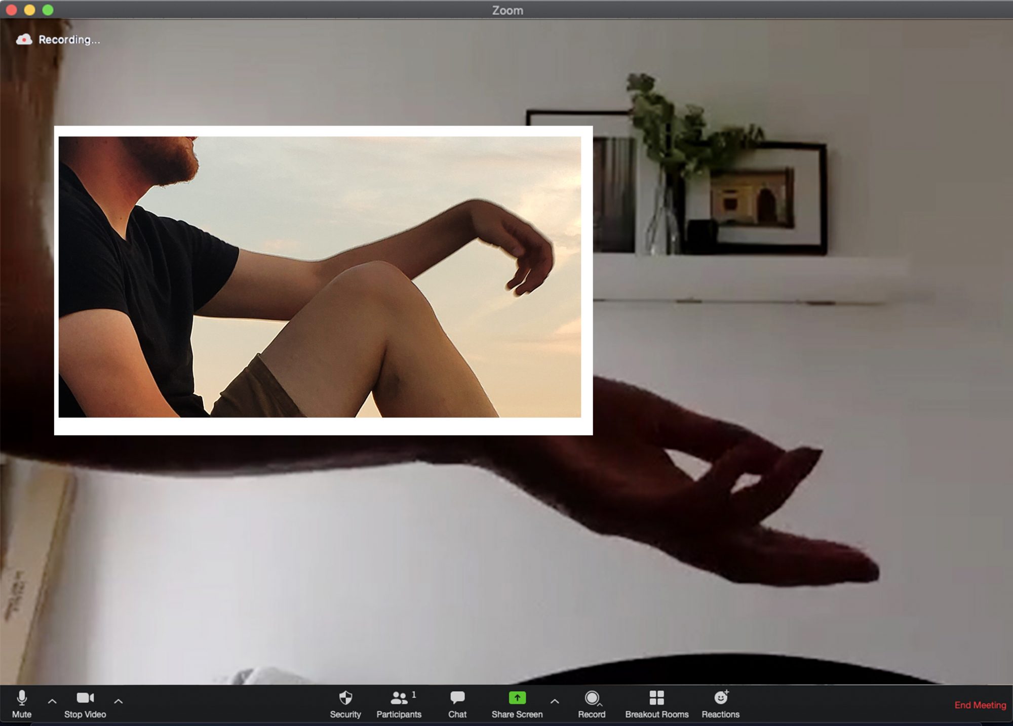Expand Share Screen options chevron

tap(555, 702)
